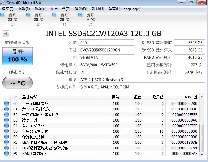Open the 編輯(E) menu
Image resolution: width=208 pixels, height=162 pixels.
[x=24, y=9]
